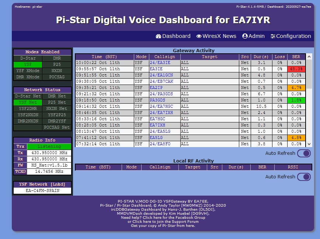
Task: Click the DMR Net status cell
Action: pos(57,96)
